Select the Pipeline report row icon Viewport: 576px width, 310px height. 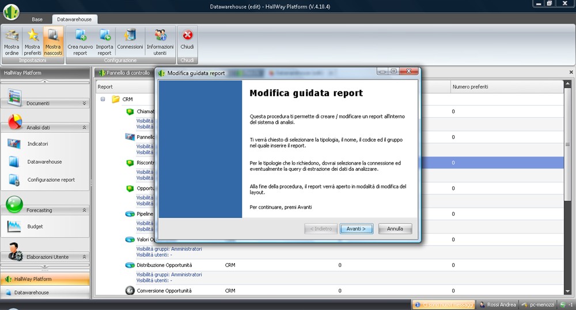click(130, 214)
